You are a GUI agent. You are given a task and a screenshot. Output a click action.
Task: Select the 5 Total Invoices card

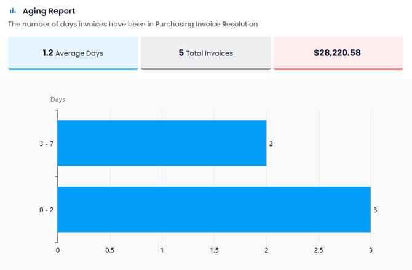coord(205,53)
